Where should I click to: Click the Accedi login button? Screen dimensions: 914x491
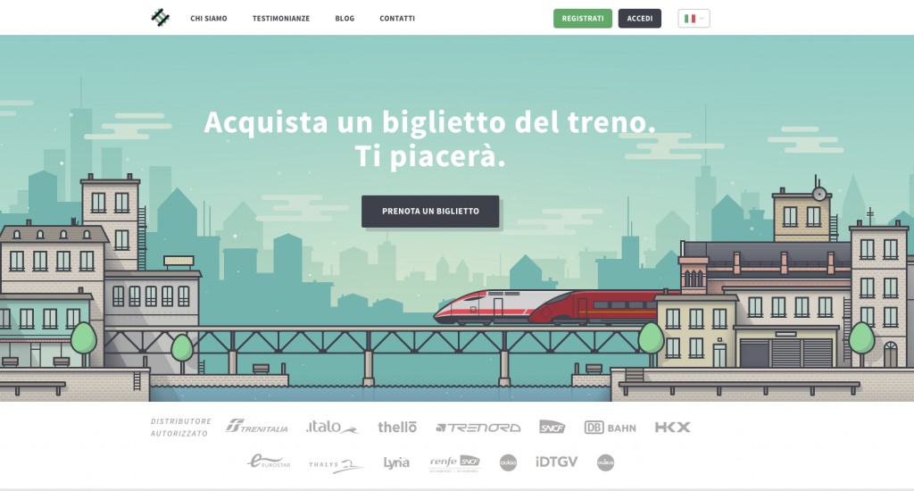(x=639, y=19)
